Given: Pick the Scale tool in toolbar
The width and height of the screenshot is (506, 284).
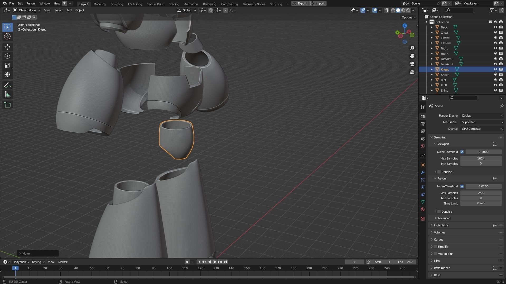Looking at the screenshot, I should point(7,66).
